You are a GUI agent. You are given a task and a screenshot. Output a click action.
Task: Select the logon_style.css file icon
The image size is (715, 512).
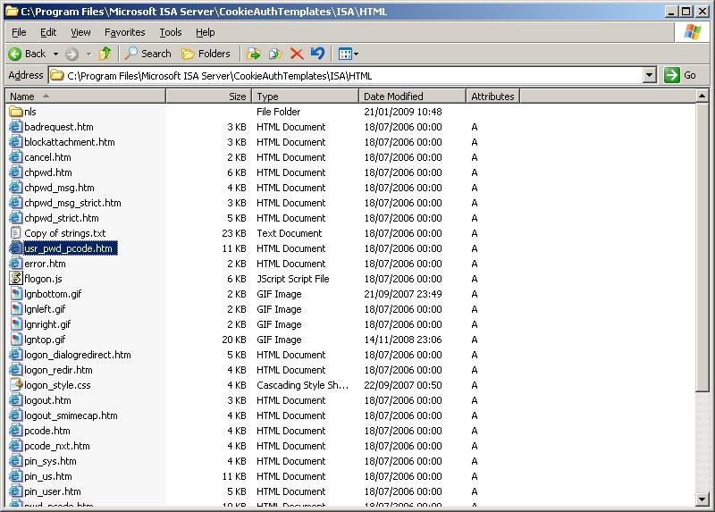click(x=15, y=385)
